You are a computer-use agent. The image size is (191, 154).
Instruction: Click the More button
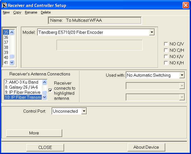(x=34, y=133)
